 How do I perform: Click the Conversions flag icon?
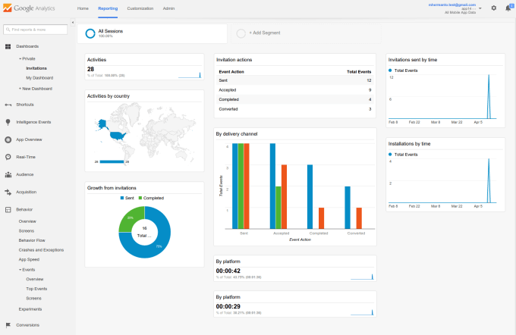click(8, 325)
